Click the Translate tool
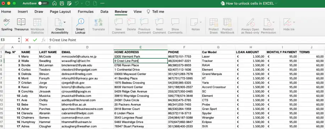 click(x=98, y=24)
